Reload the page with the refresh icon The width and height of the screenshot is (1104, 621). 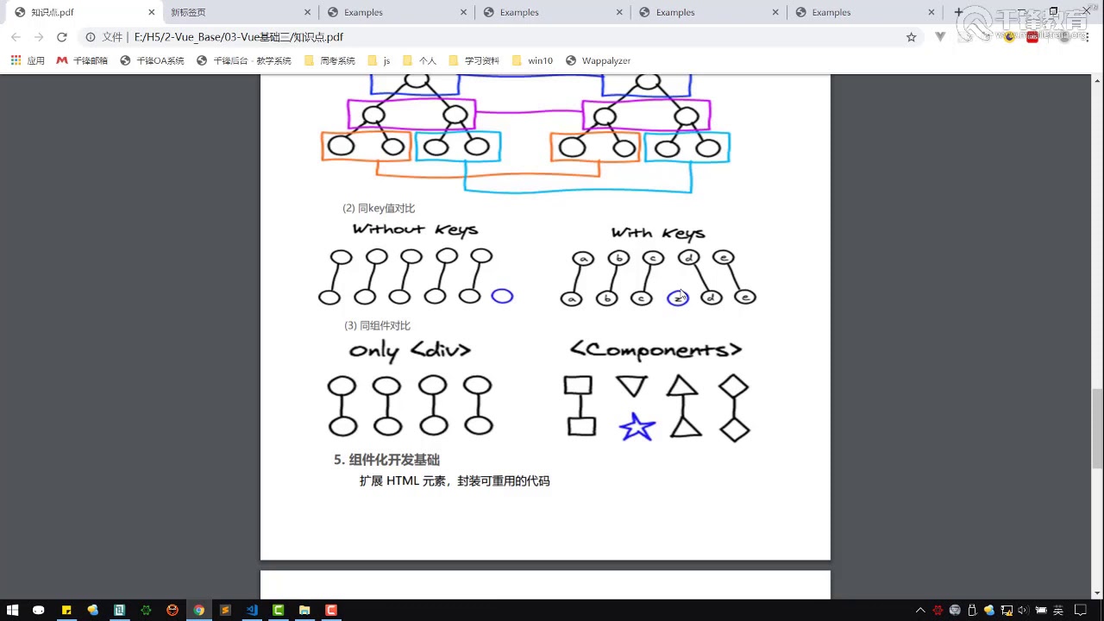pos(61,37)
